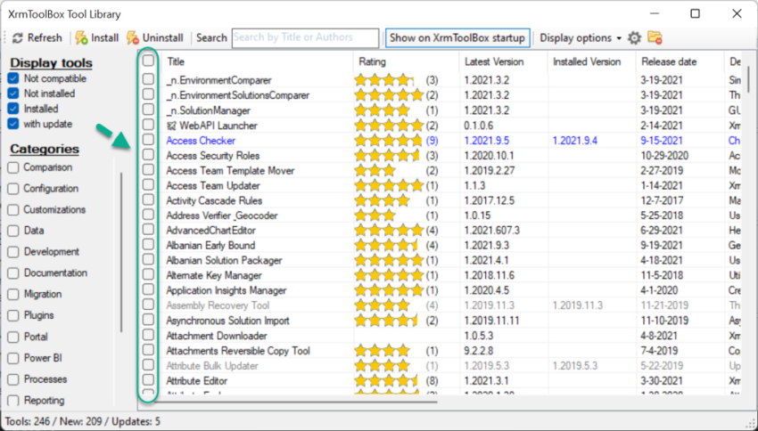
Task: Select Alternate Key Manager title
Action: (214, 275)
